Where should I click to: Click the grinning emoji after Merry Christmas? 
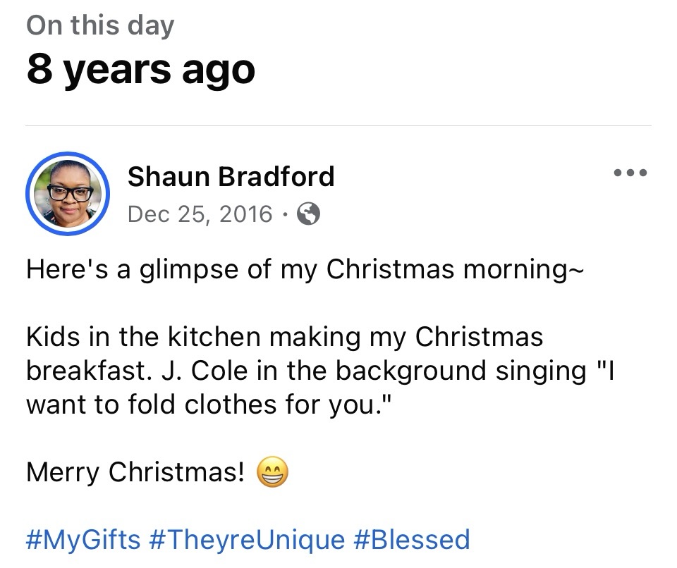click(273, 472)
